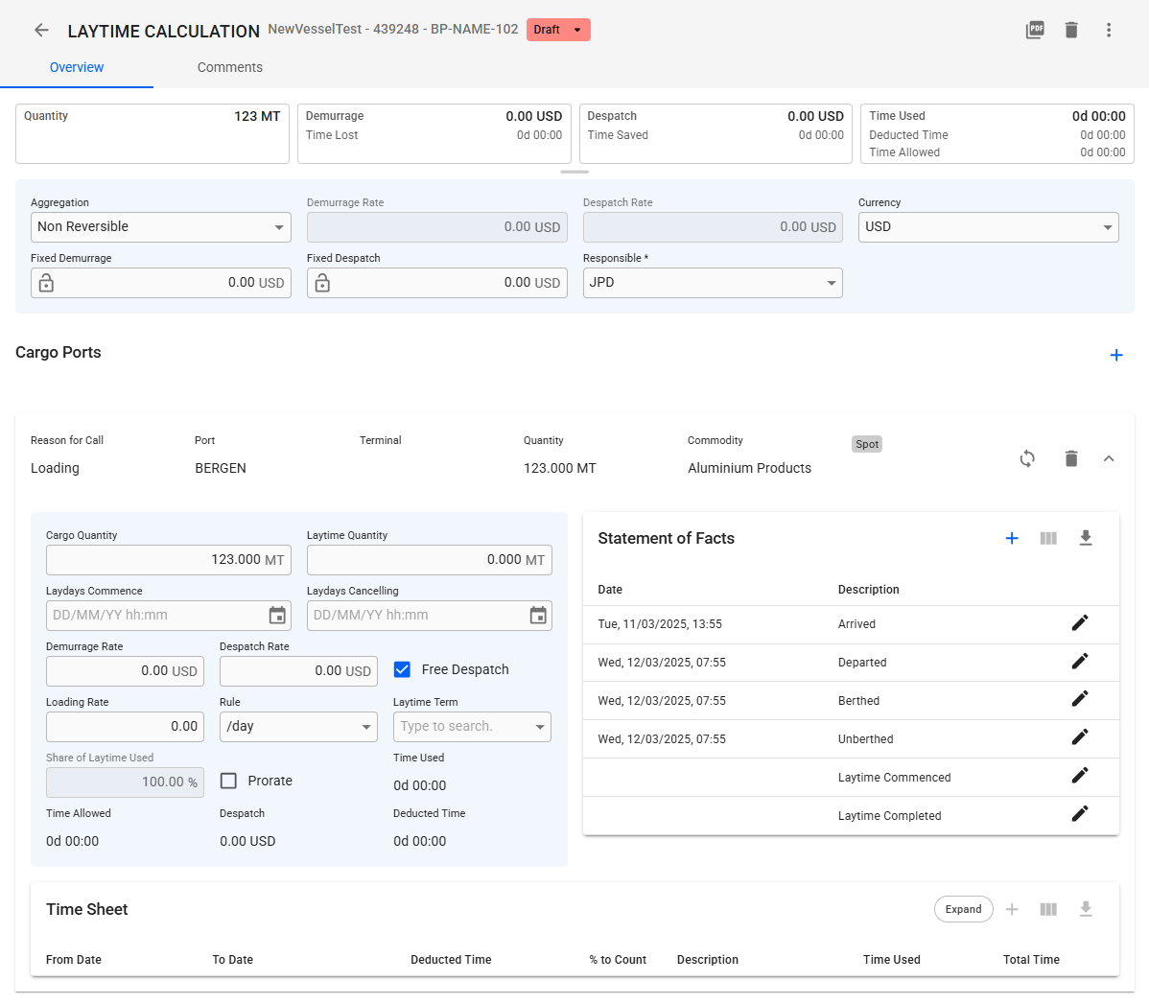Screen dimensions: 1149x1004
Task: Enable the Prorate checkbox
Action: [229, 781]
